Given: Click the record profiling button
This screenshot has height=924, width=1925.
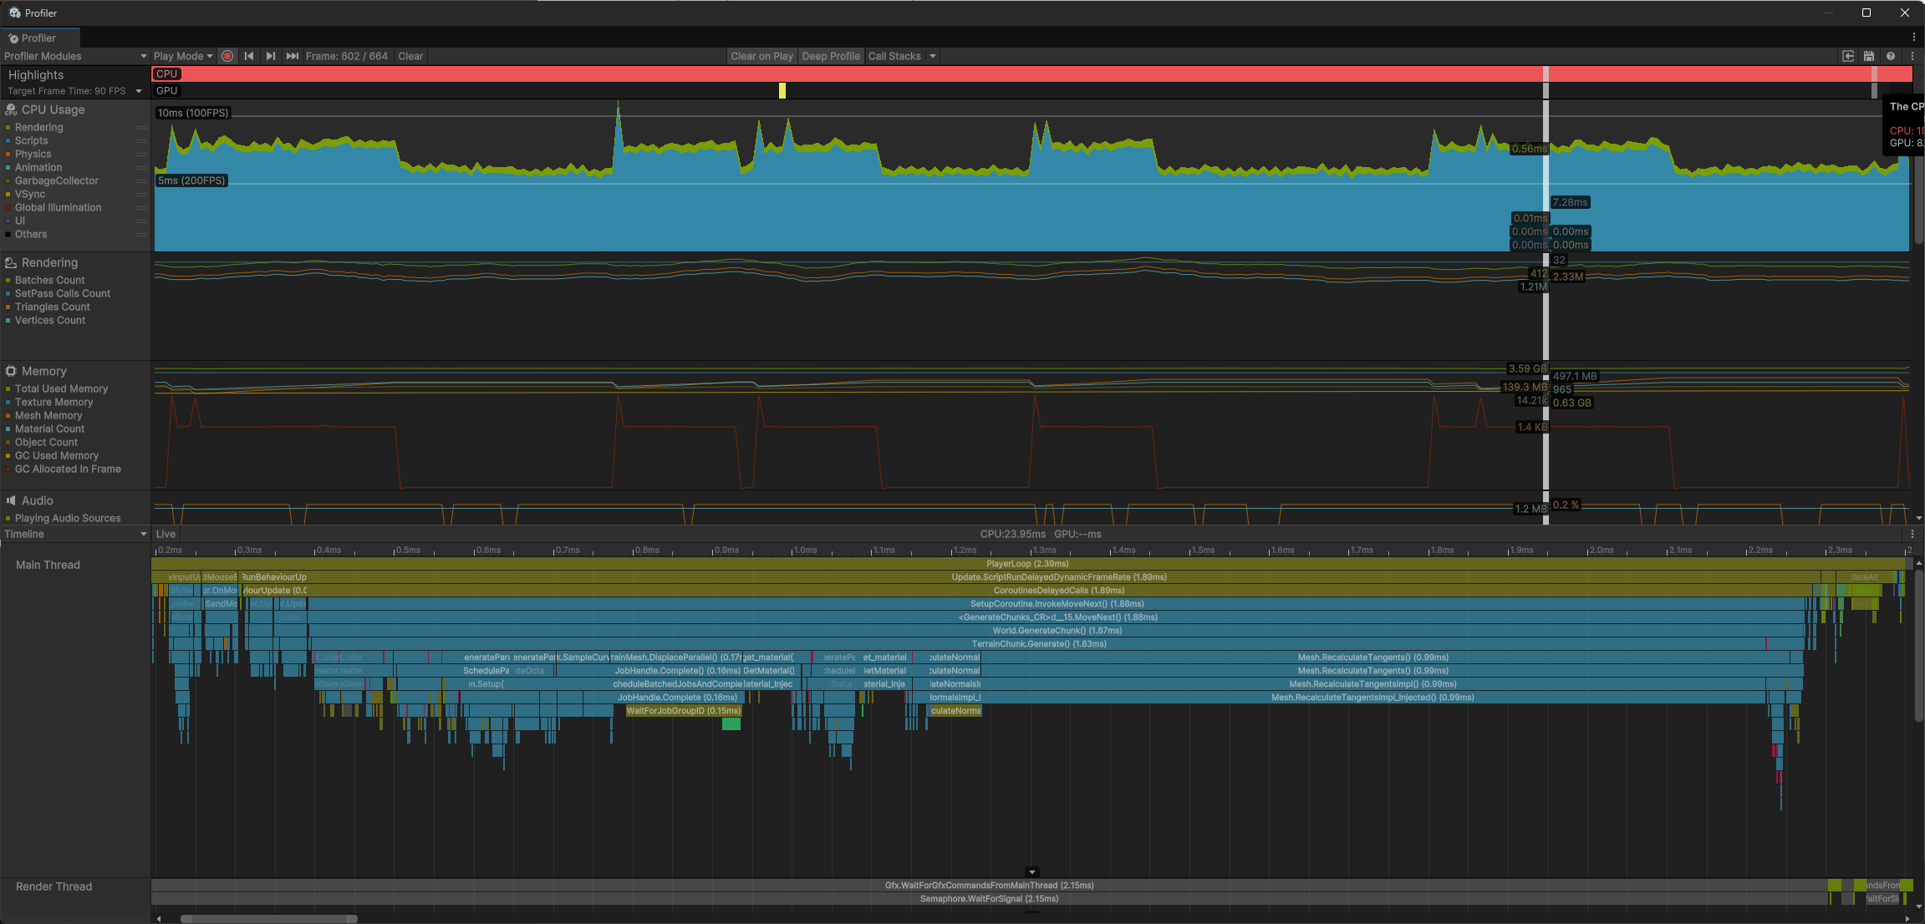Looking at the screenshot, I should 227,56.
